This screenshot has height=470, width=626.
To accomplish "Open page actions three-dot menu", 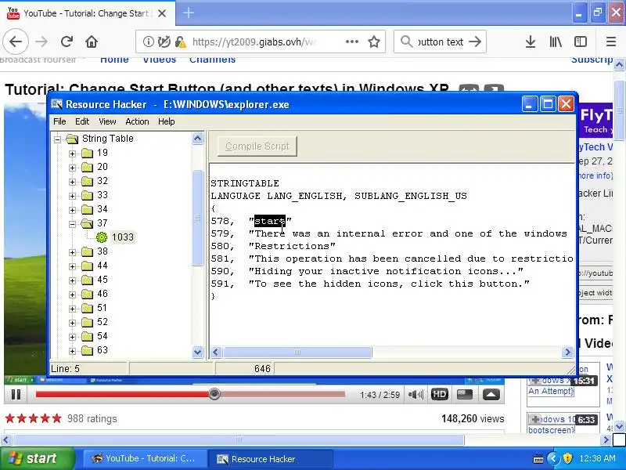I will [351, 42].
